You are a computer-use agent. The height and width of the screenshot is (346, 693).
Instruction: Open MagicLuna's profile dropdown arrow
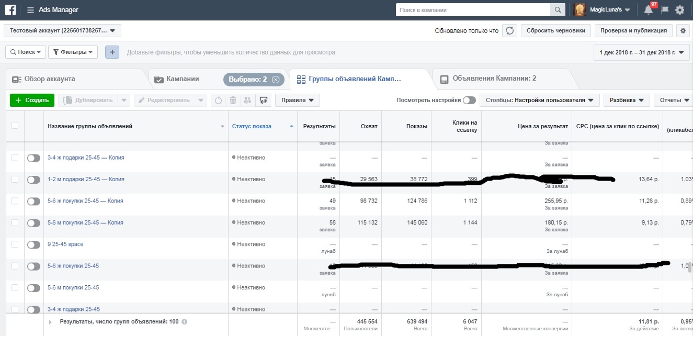[627, 10]
